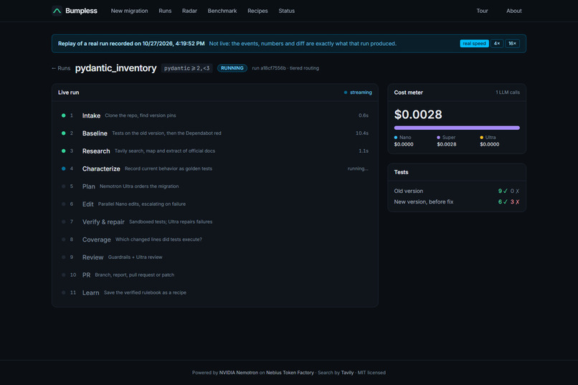Open the Tavily footer link
The width and height of the screenshot is (578, 385).
347,373
